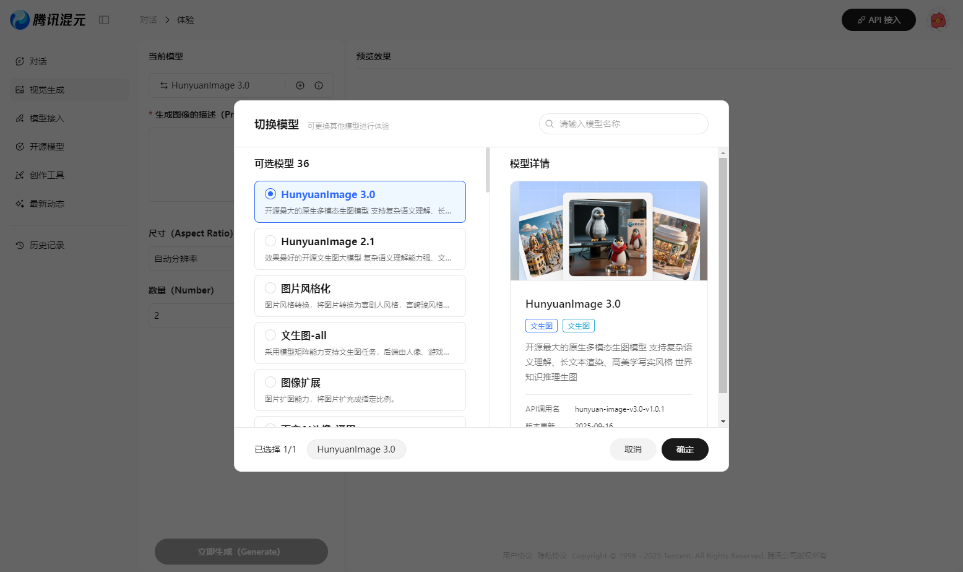963x572 pixels.
Task: Select the 图像扩展 radio button
Action: click(x=270, y=382)
